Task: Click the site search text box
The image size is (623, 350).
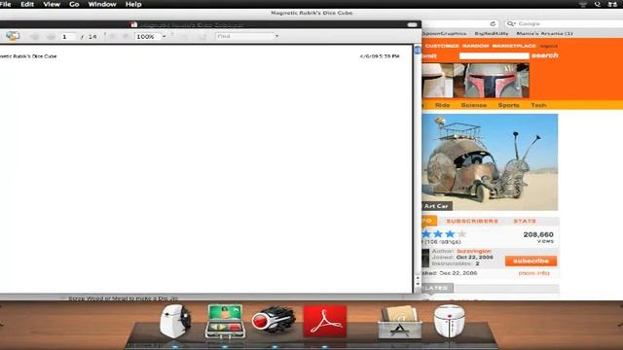Action: [494, 56]
